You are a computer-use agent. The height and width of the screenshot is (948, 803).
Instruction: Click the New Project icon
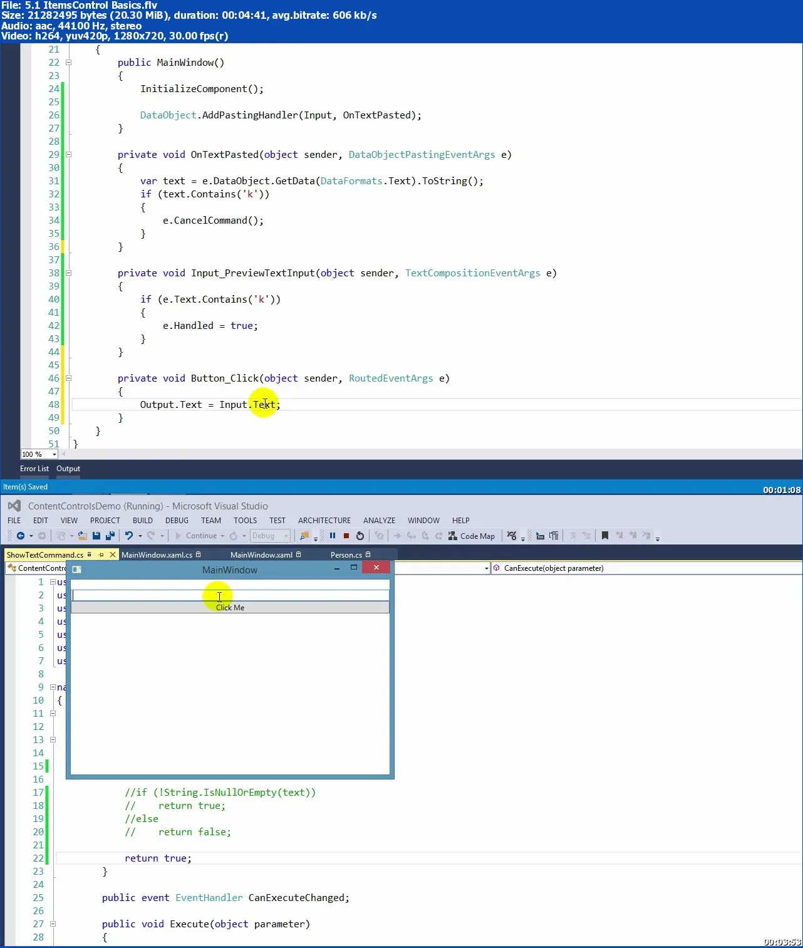pyautogui.click(x=61, y=536)
